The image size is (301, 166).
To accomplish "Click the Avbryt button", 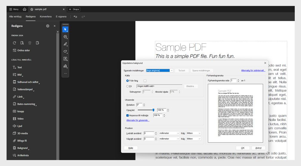I will coord(258,148).
